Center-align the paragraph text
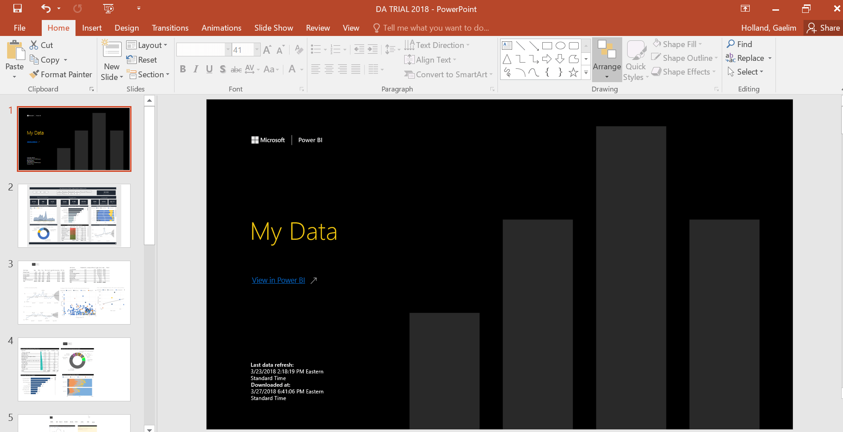Image resolution: width=843 pixels, height=432 pixels. 329,69
